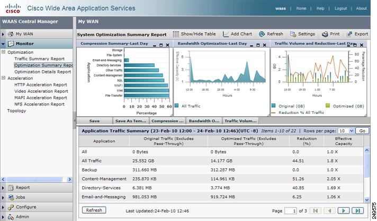Open the About link
The height and width of the screenshot is (221, 377).
[361, 8]
